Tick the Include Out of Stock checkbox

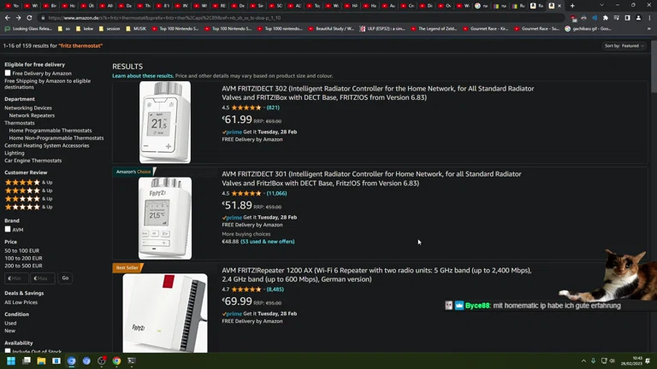(8, 351)
